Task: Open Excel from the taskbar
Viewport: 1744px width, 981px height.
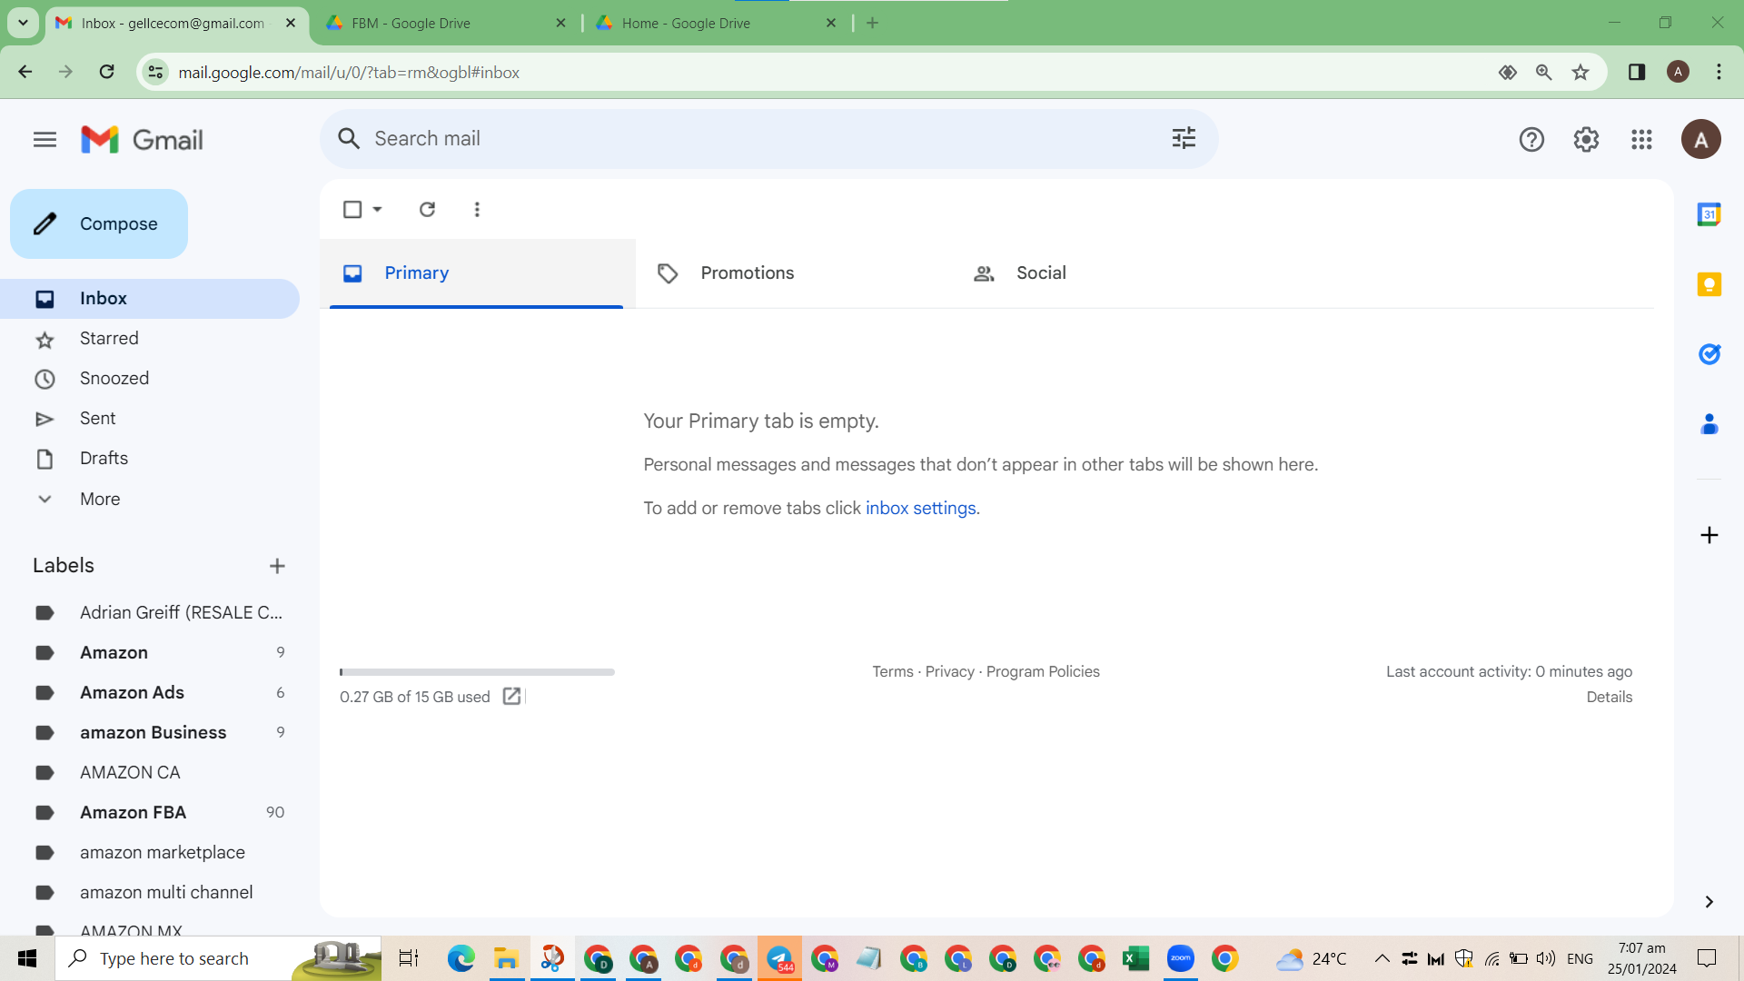Action: coord(1135,958)
